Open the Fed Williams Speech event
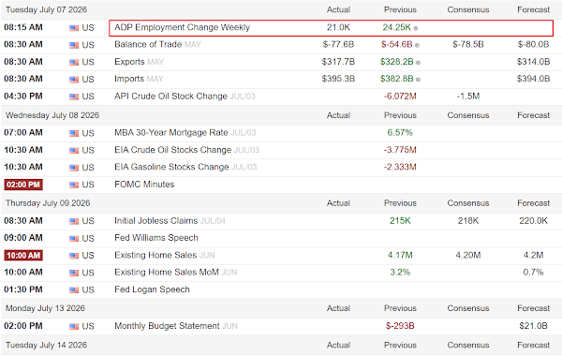This screenshot has height=356, width=562. [156, 238]
